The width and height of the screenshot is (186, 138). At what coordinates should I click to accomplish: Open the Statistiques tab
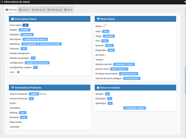[x=55, y=10]
